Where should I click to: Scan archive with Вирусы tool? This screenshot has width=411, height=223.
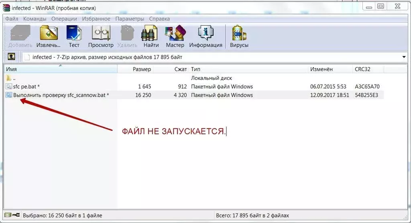[239, 33]
